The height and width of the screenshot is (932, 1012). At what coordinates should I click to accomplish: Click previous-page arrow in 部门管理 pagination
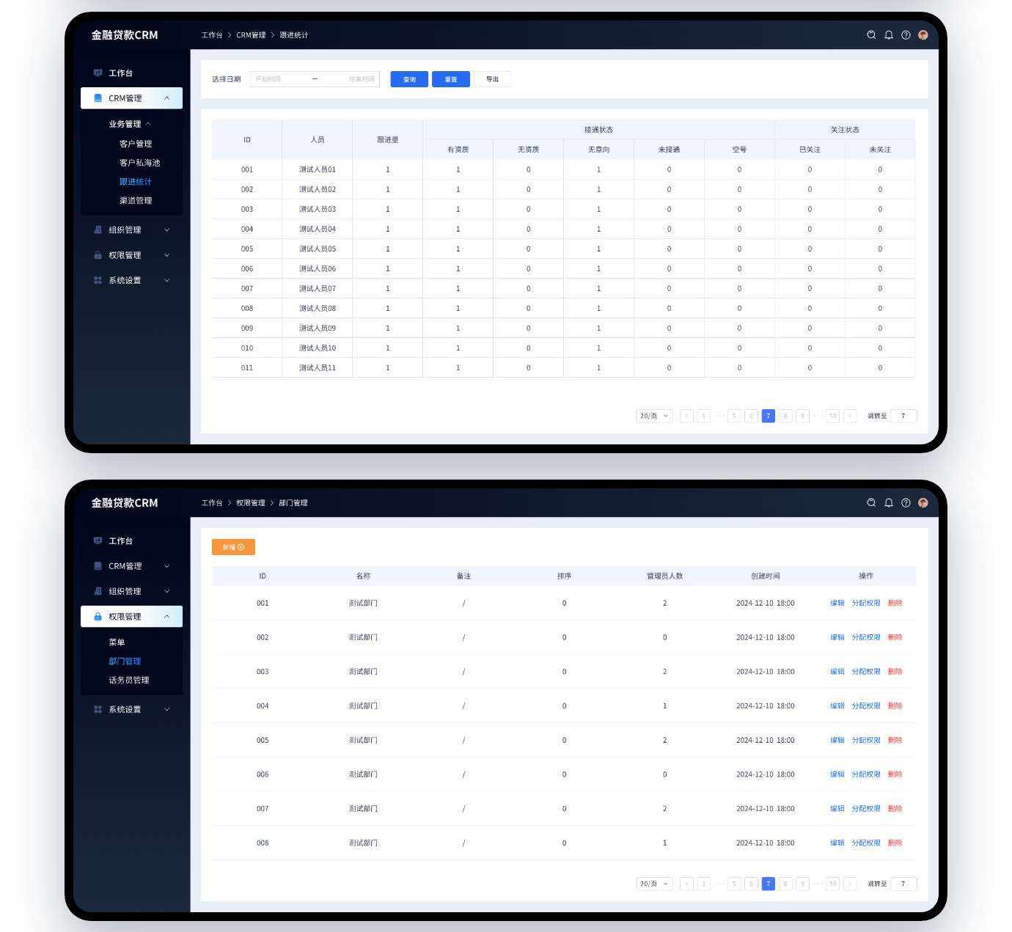tap(686, 884)
